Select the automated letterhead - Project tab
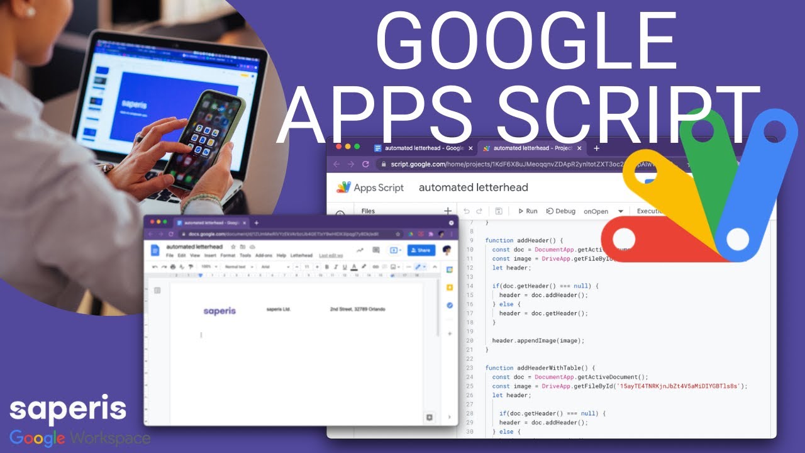Screen dimensions: 805x453 point(532,148)
